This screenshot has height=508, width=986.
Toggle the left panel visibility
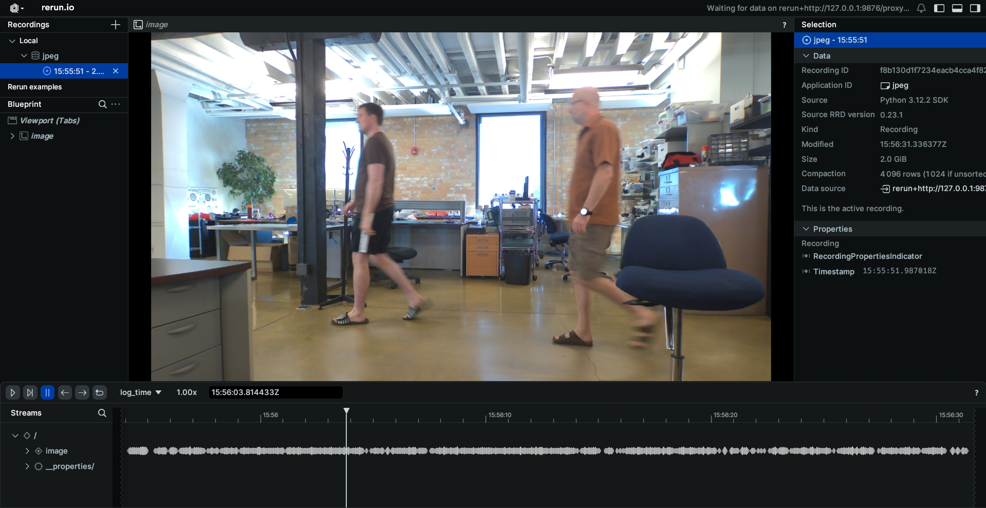pos(939,8)
